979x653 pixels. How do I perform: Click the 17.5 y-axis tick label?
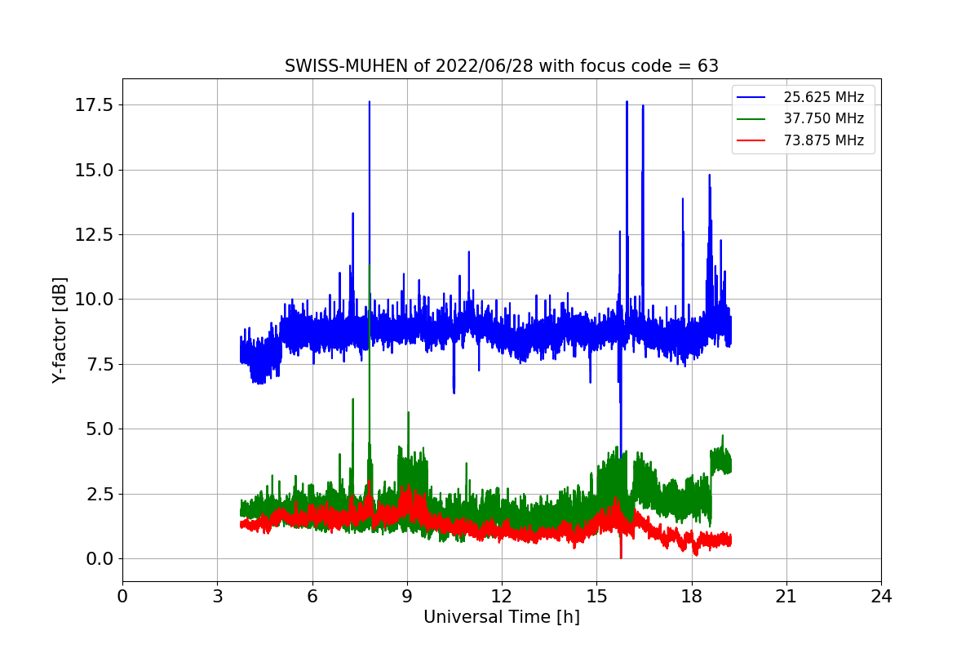95,105
